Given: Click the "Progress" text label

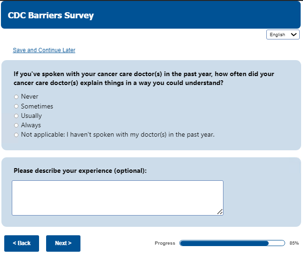Looking at the screenshot, I should tap(165, 243).
